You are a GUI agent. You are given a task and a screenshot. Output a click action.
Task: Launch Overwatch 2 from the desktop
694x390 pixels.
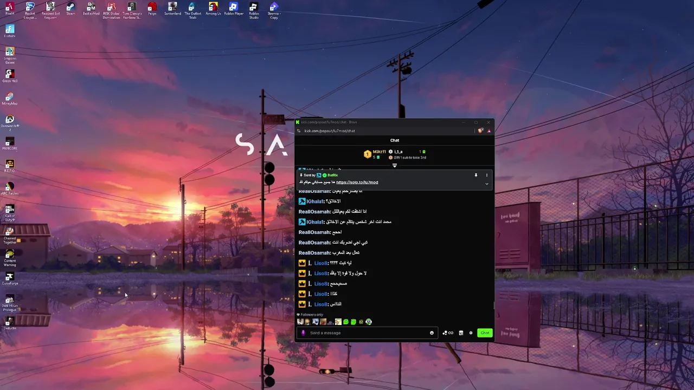coord(10,123)
